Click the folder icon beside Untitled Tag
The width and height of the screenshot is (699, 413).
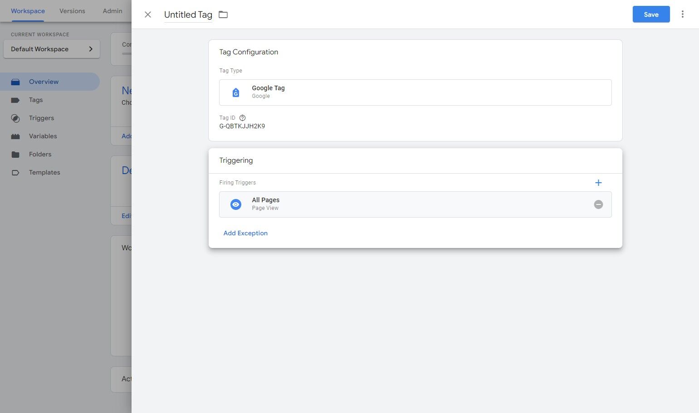(x=223, y=15)
